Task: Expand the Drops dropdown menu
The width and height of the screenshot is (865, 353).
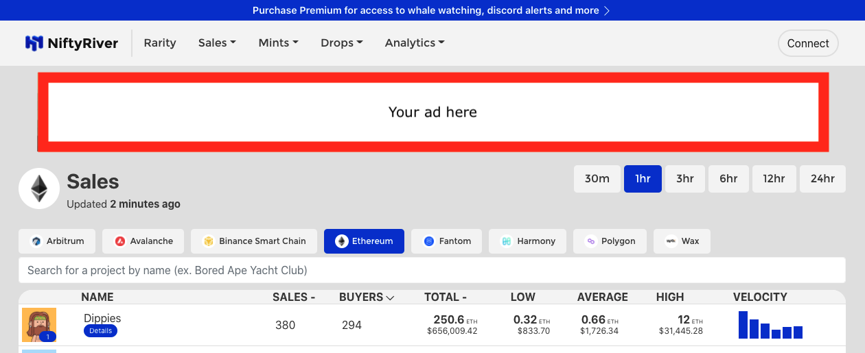Action: tap(341, 42)
